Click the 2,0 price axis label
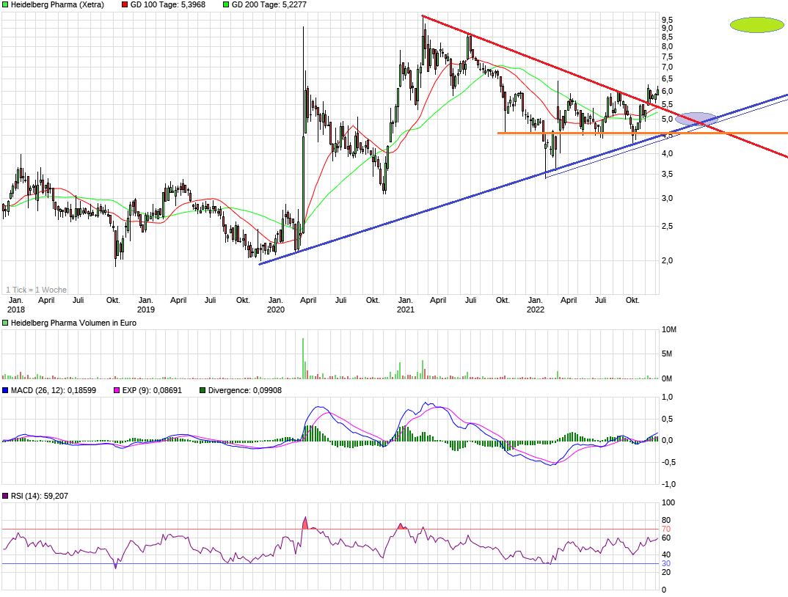The image size is (788, 597). (x=668, y=260)
